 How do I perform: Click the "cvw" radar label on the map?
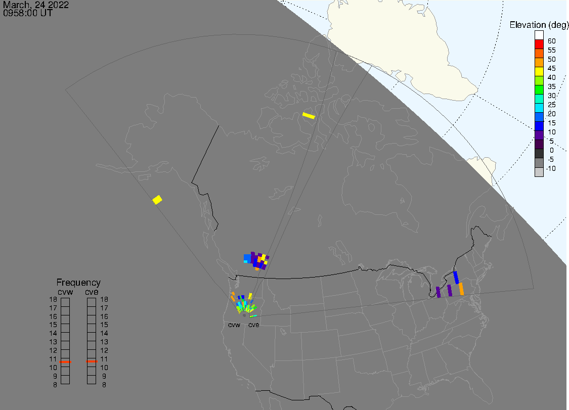(234, 325)
